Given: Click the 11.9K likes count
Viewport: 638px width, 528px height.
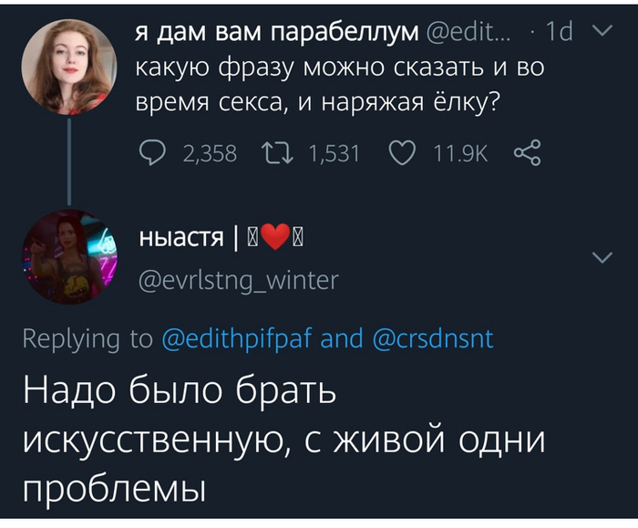Looking at the screenshot, I should (459, 155).
